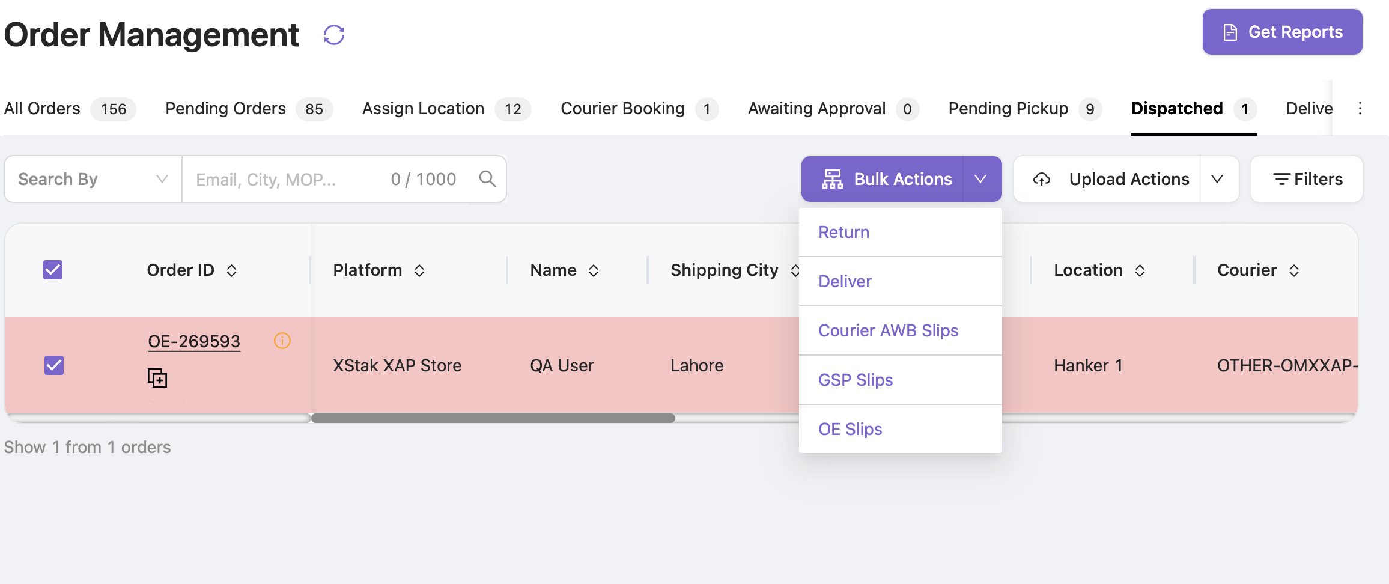Open the Filters button
This screenshot has height=584, width=1389.
tap(1307, 179)
